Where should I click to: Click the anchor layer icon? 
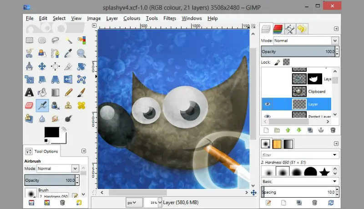click(x=321, y=130)
